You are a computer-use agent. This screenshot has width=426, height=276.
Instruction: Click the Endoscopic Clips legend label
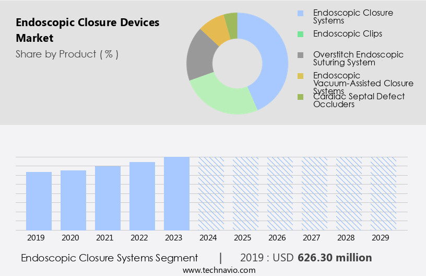347,34
